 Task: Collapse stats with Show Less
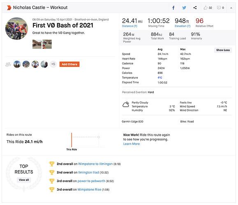[223, 50]
